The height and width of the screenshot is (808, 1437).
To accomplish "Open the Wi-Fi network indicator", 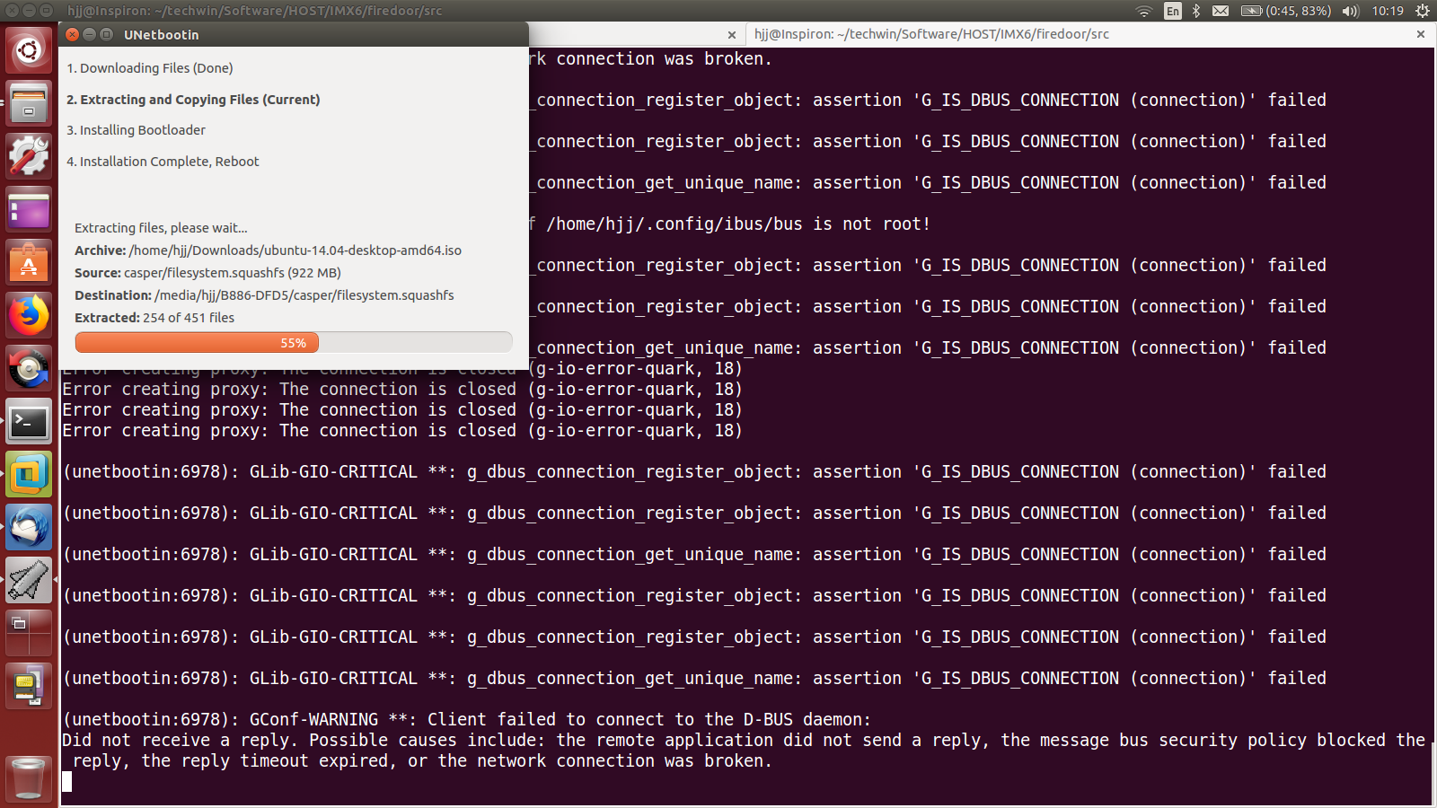I will point(1143,11).
